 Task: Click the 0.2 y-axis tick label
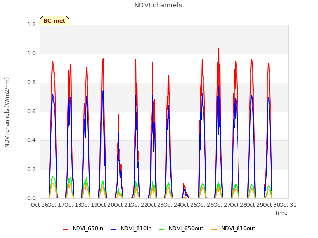[x=31, y=169]
